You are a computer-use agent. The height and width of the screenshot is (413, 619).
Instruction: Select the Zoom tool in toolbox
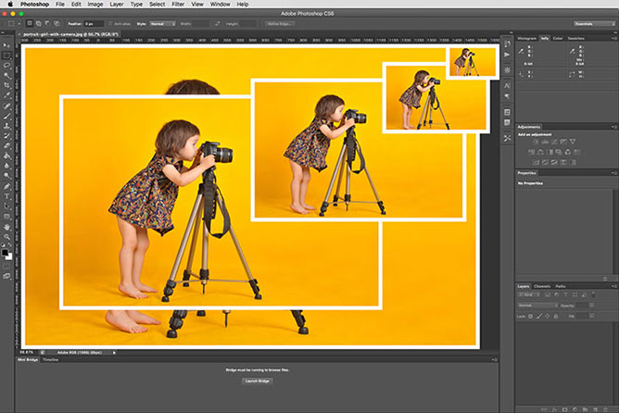pos(7,237)
